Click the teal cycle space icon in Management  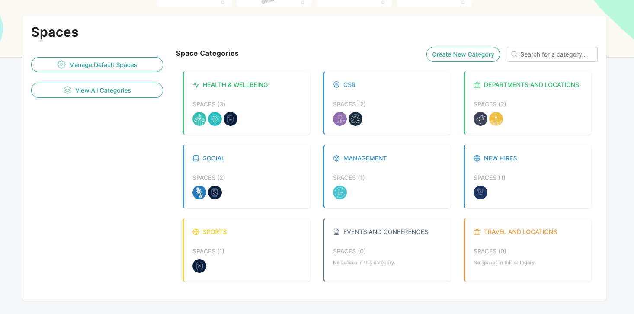pyautogui.click(x=340, y=192)
